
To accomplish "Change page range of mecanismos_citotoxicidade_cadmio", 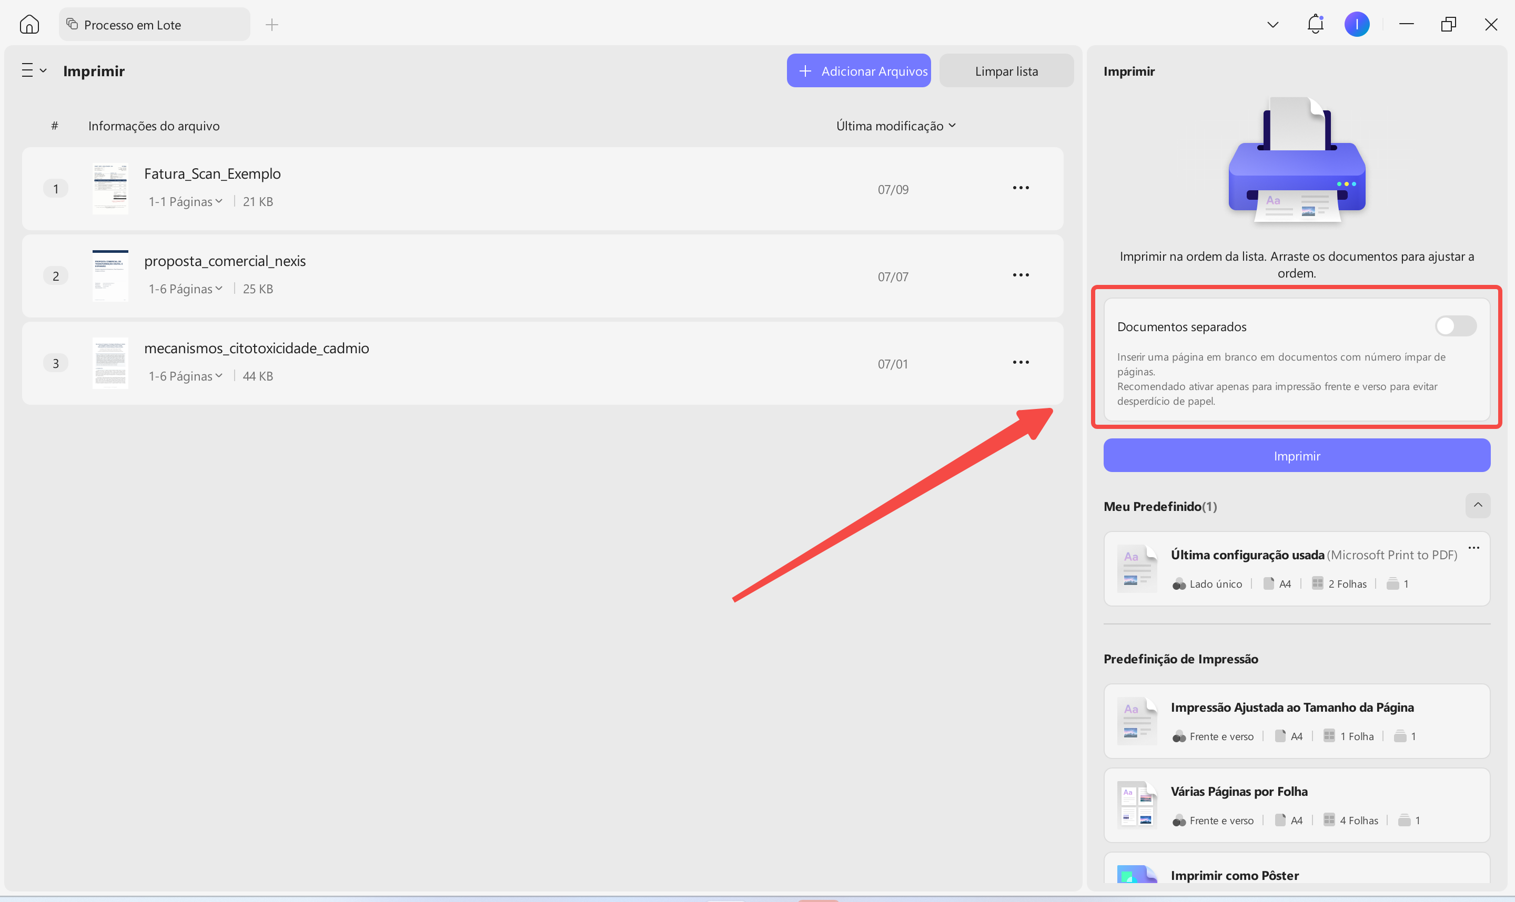I will 186,376.
